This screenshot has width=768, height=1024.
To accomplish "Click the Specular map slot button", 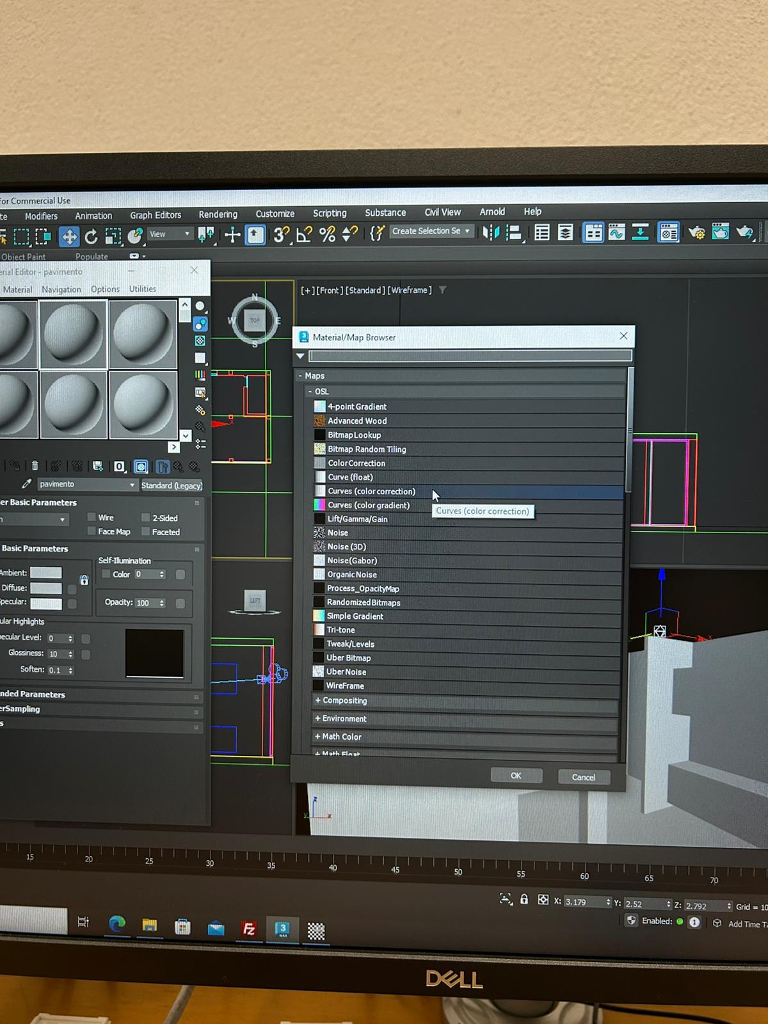I will point(72,604).
